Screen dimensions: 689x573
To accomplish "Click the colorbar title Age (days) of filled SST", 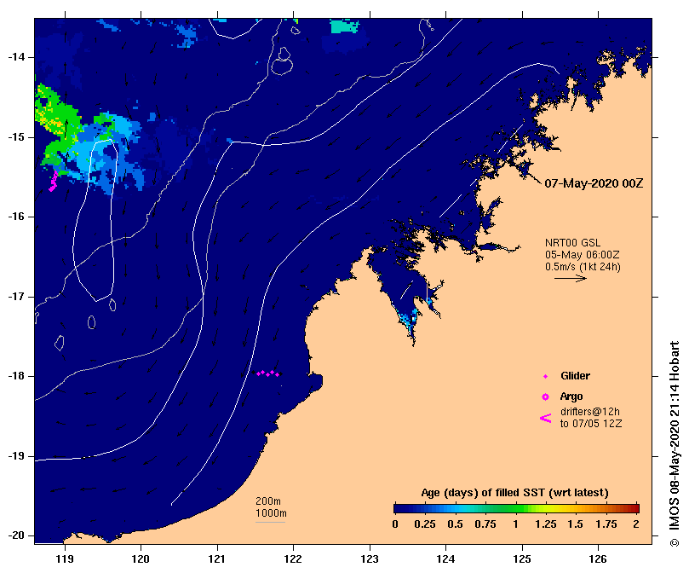I will click(x=514, y=493).
